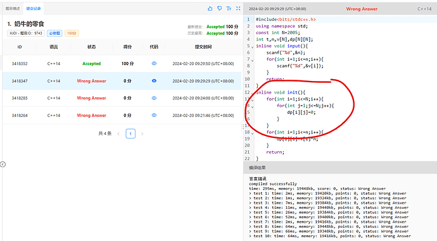View code of submission 3418264
437x241 pixels.
click(x=154, y=115)
